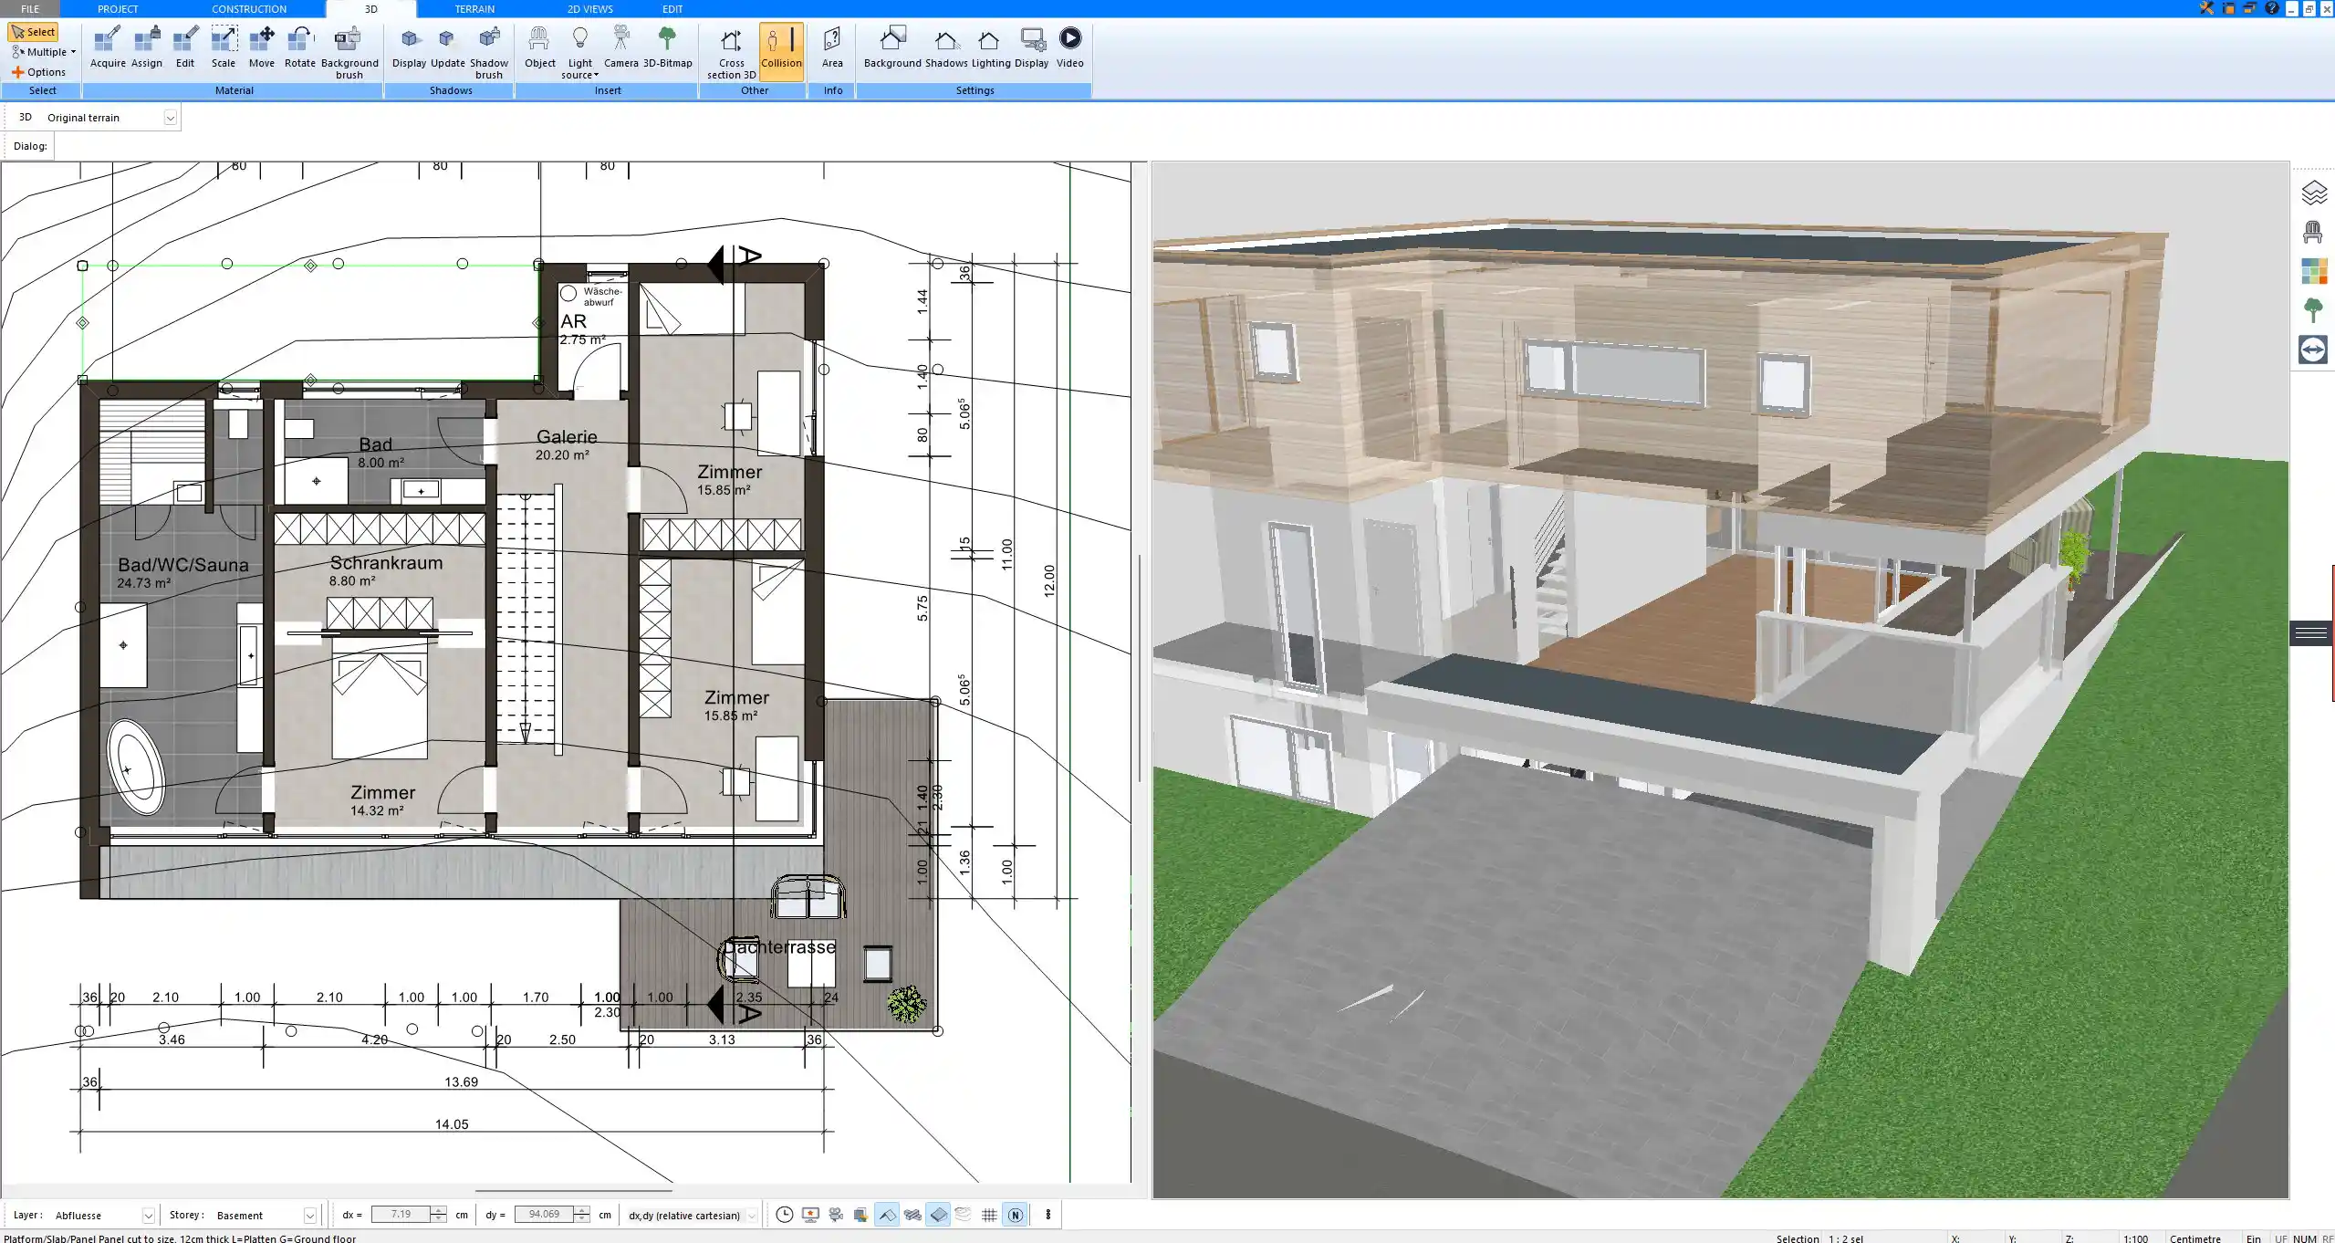Screen dimensions: 2335x1243
Task: Click the Schrankraum room label
Action: pos(386,563)
